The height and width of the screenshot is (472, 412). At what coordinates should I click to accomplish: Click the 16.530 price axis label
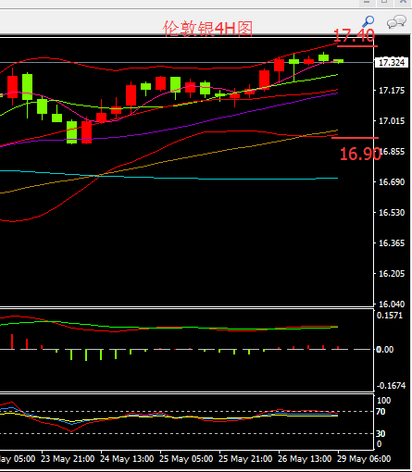392,213
